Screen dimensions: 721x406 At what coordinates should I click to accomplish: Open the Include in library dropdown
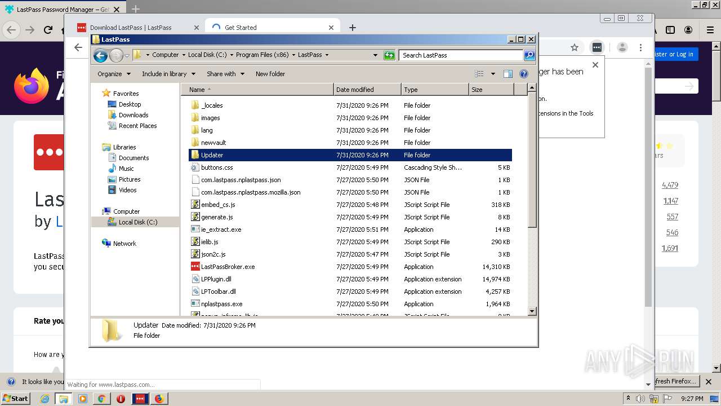click(168, 74)
